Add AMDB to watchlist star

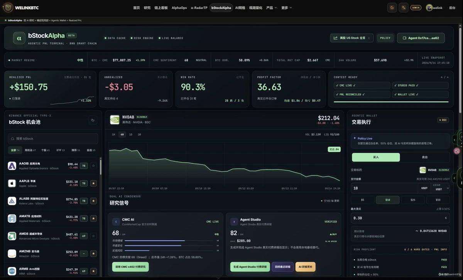click(93, 236)
